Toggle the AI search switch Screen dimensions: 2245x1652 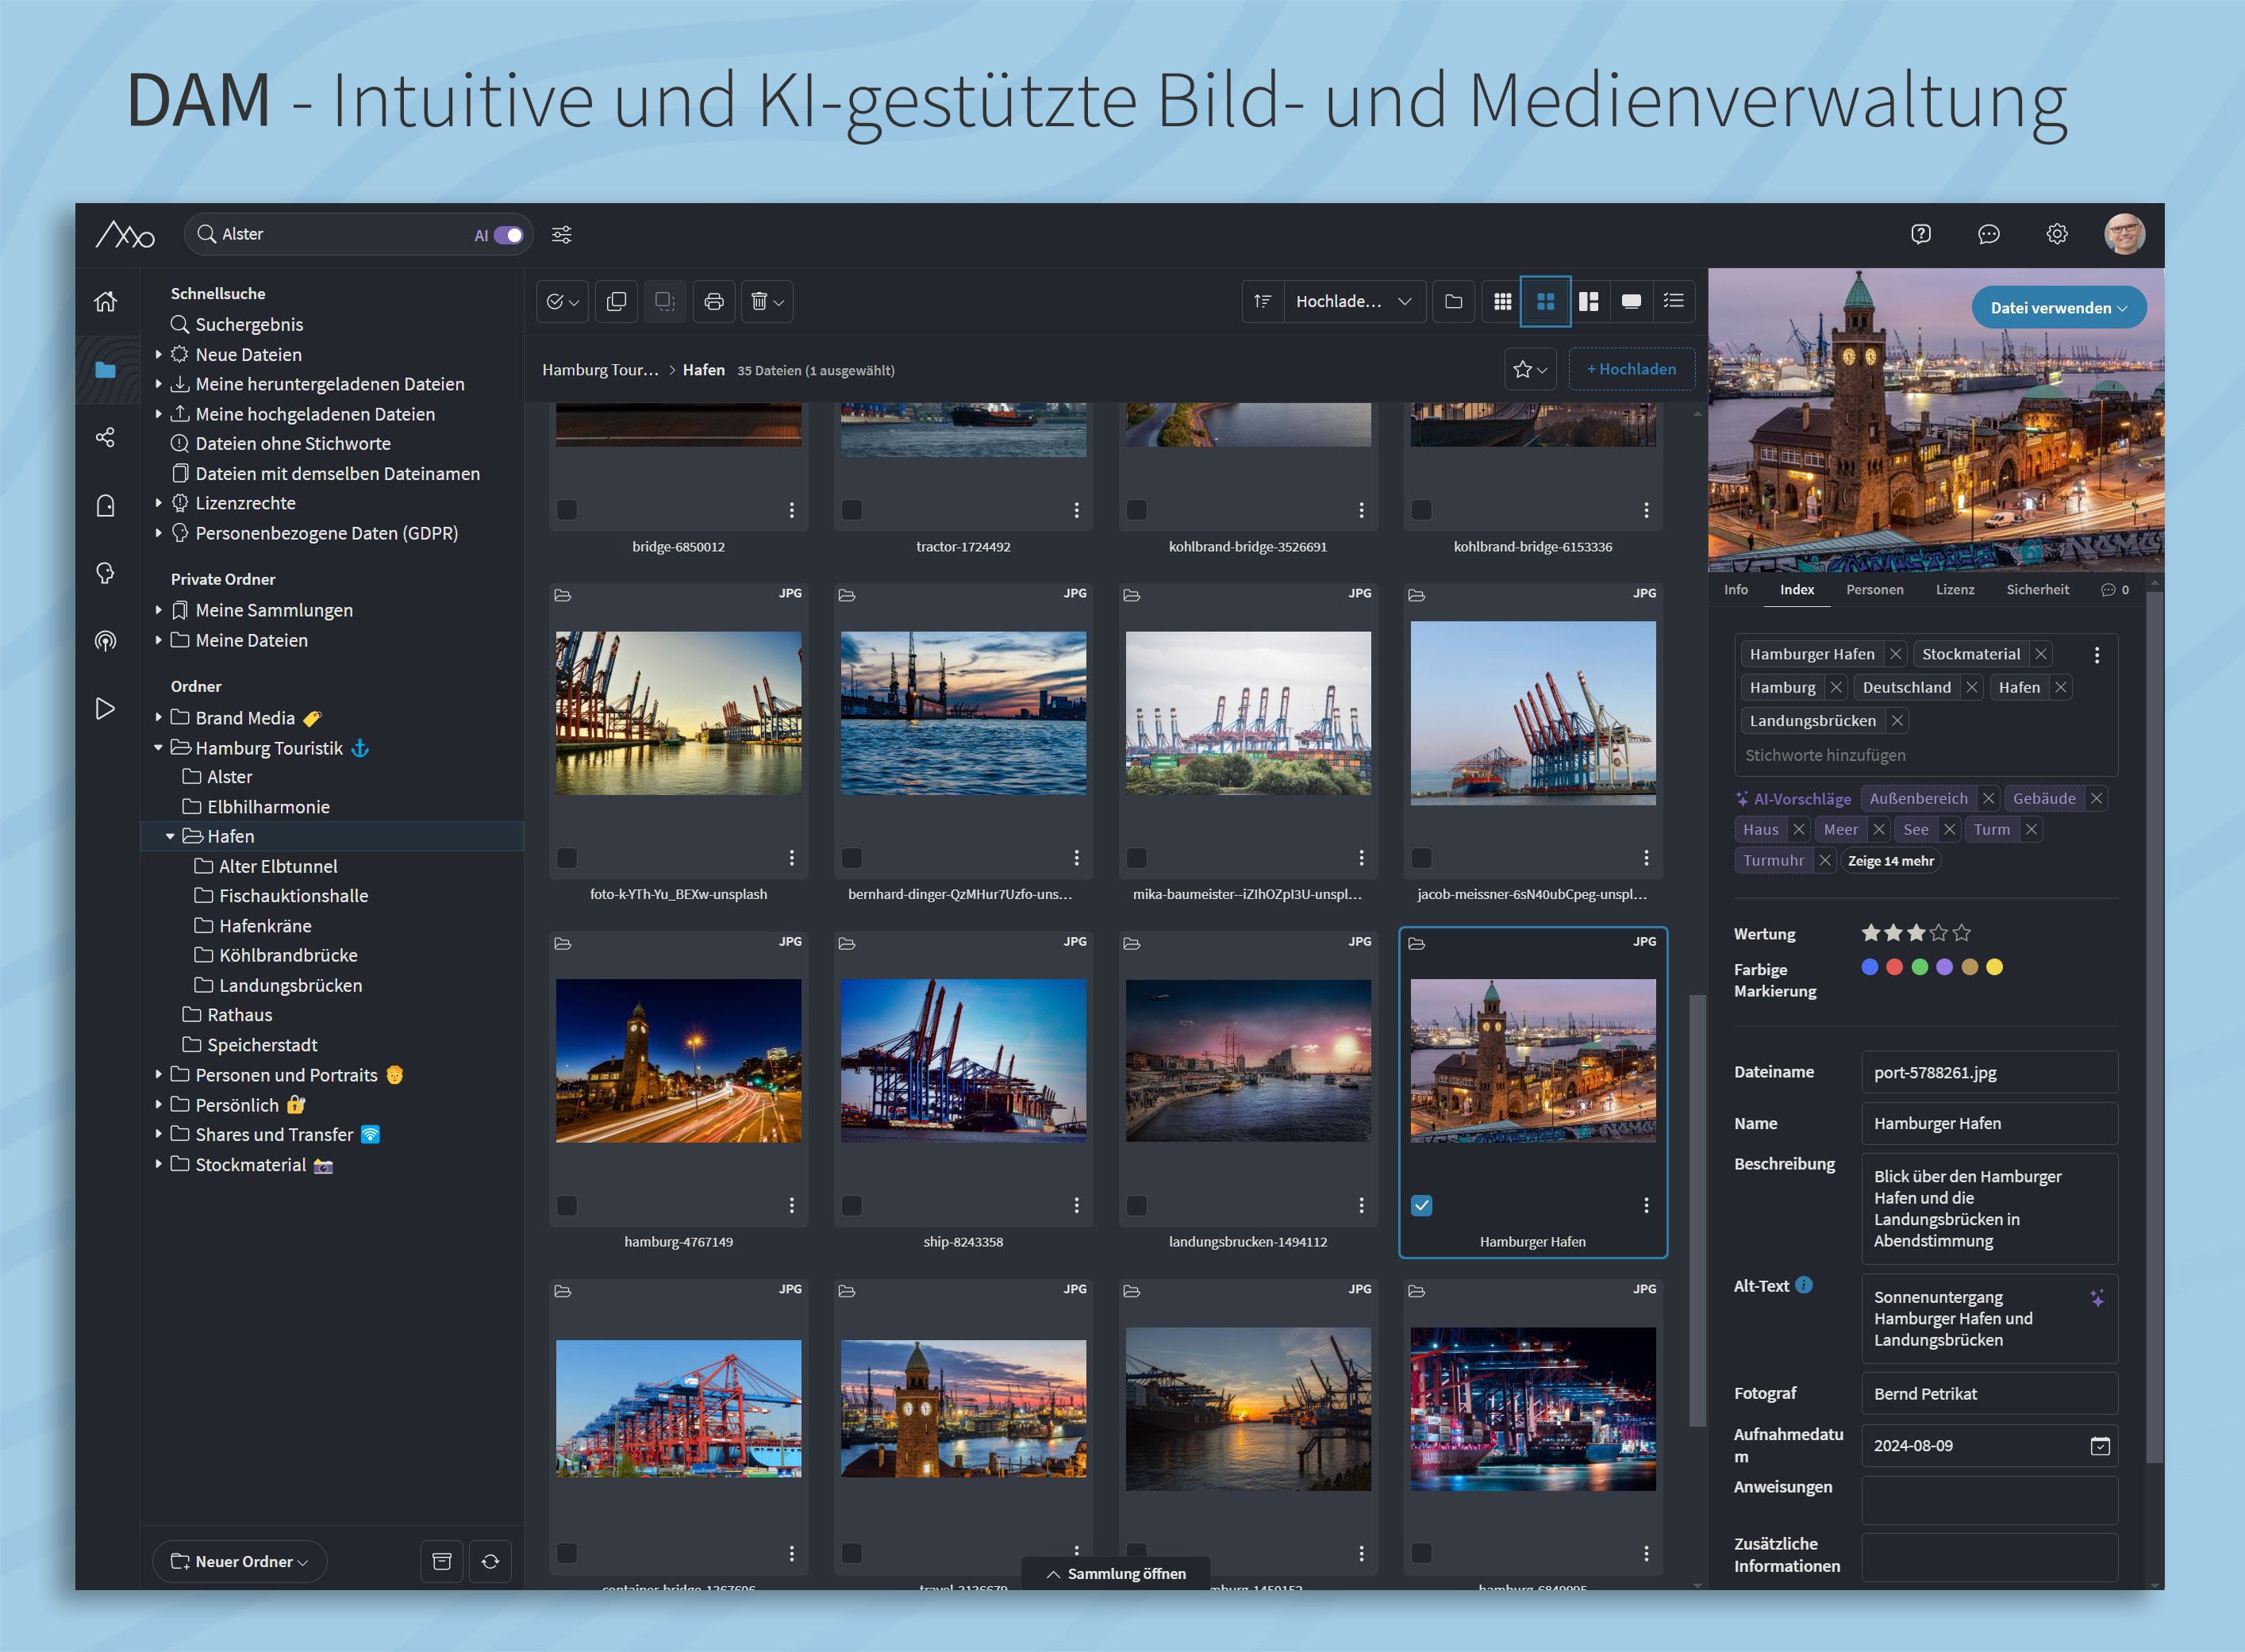(x=508, y=235)
